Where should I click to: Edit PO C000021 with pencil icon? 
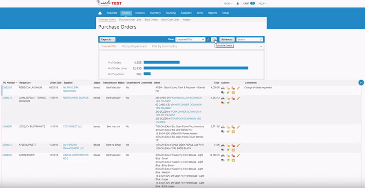click(x=238, y=88)
